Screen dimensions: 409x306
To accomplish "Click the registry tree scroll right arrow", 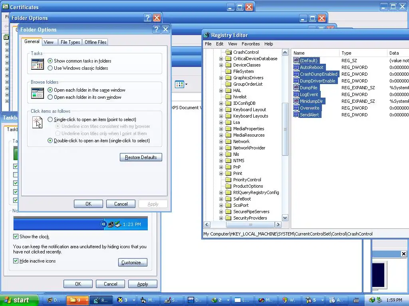I will 278,225.
